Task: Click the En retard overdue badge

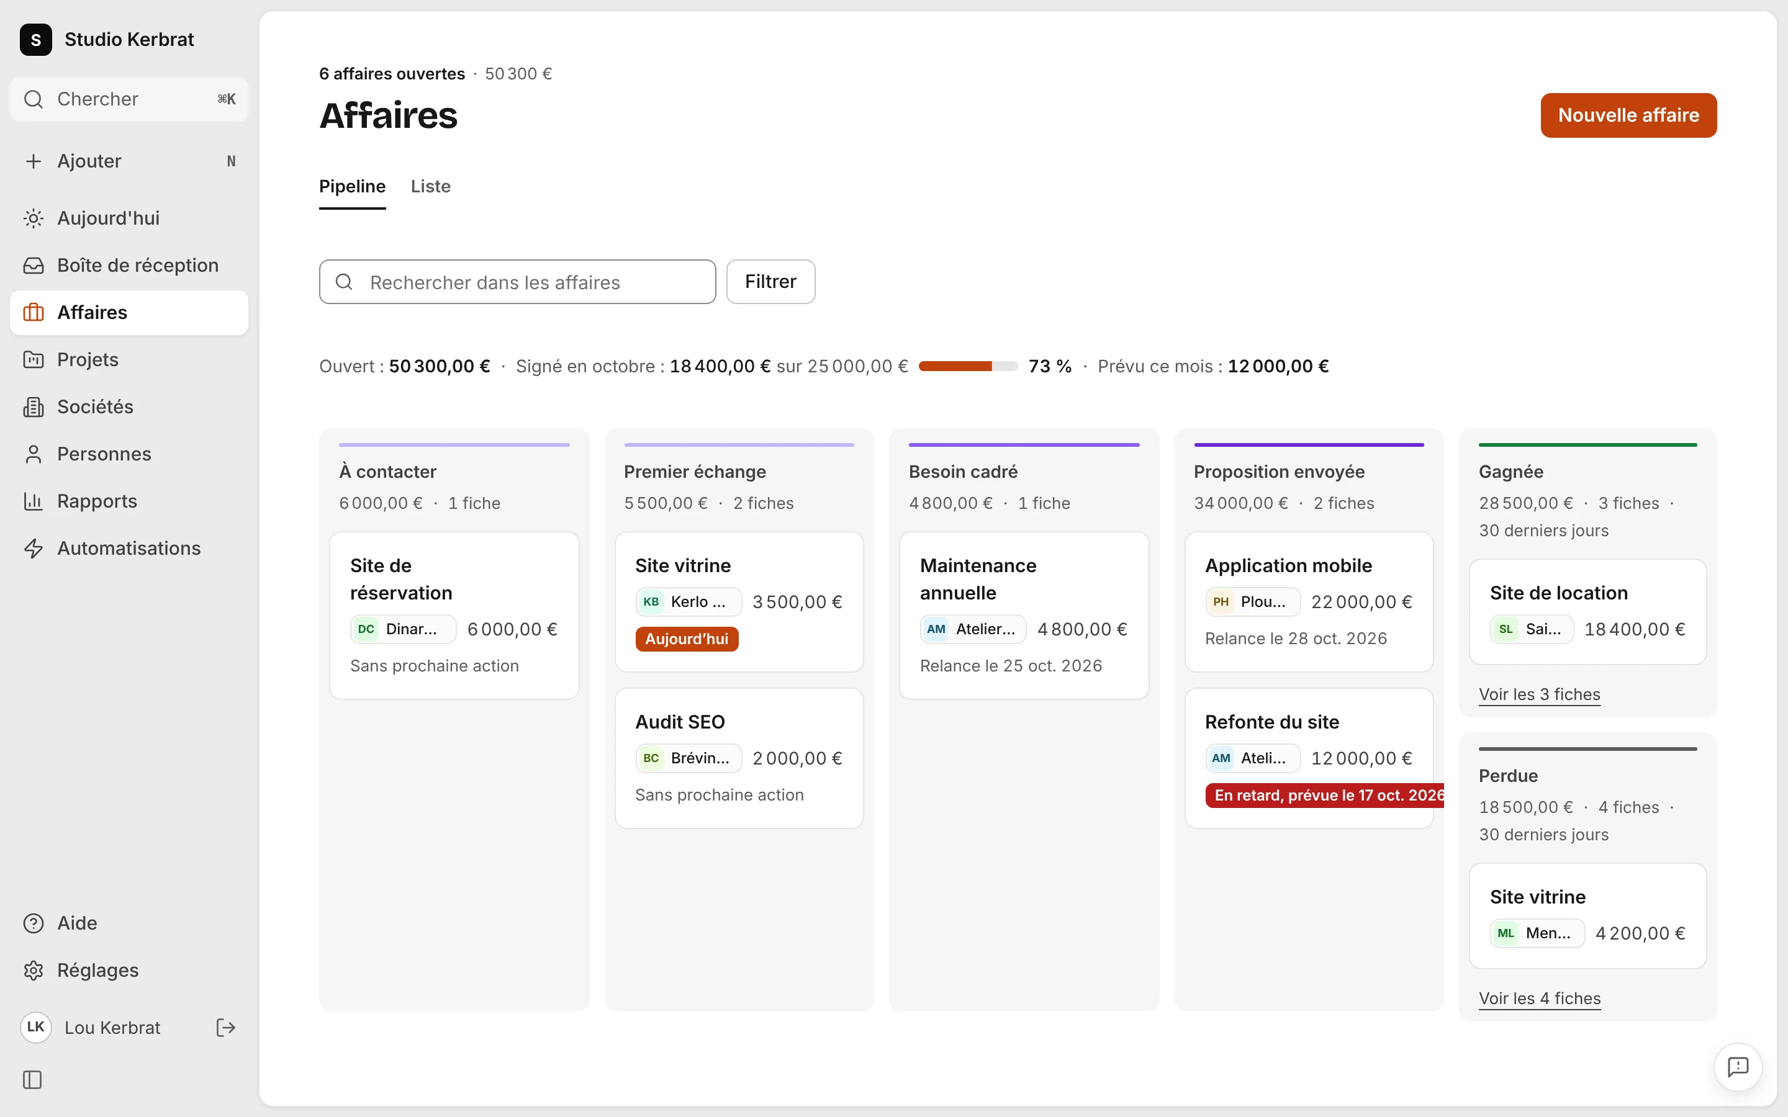Action: click(x=1325, y=796)
